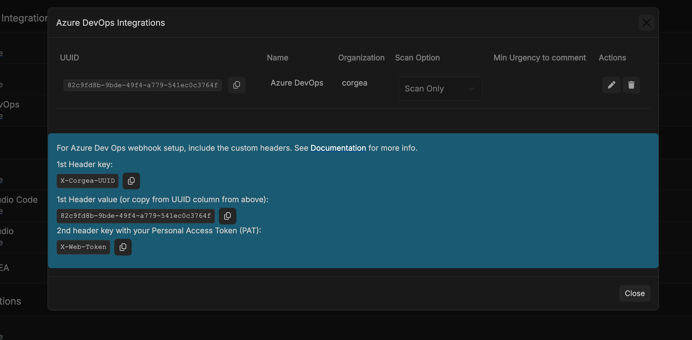Click the Organization column header

coord(361,58)
